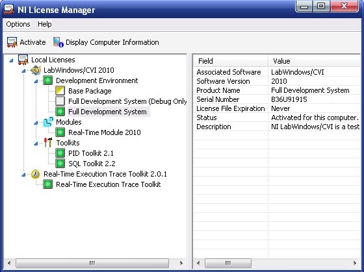Click the Toolkits hammer icon
This screenshot has width=364, height=272.
pos(48,143)
